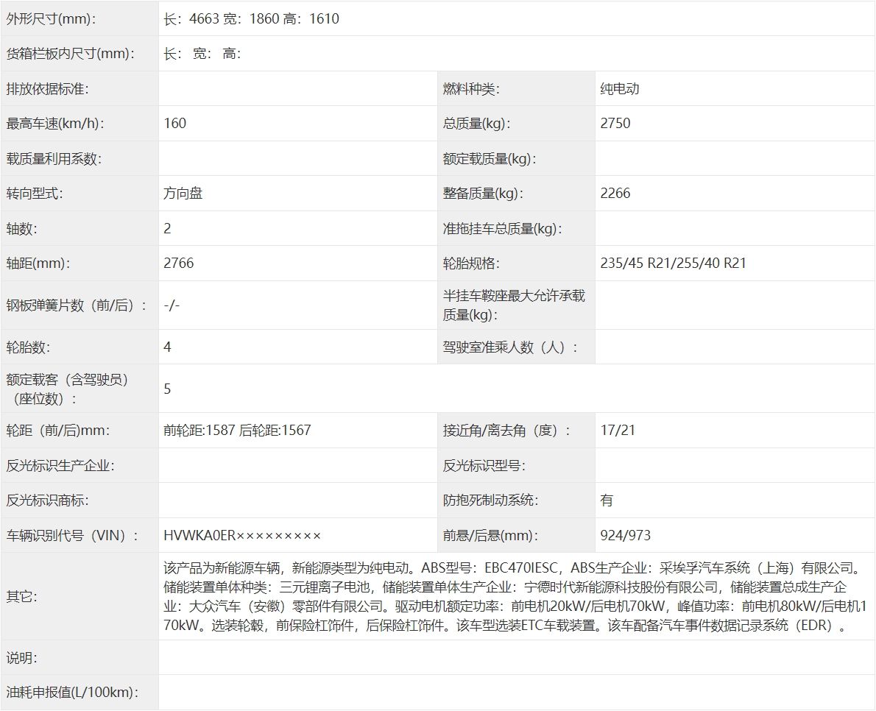
Task: Click the 轮胎数 label
Action: (x=28, y=347)
